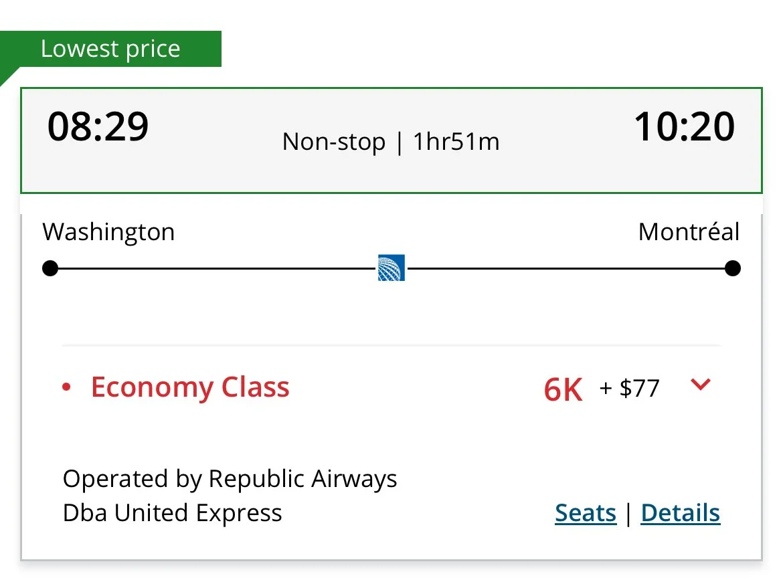
Task: Select the Economy Class fare label
Action: tap(190, 387)
